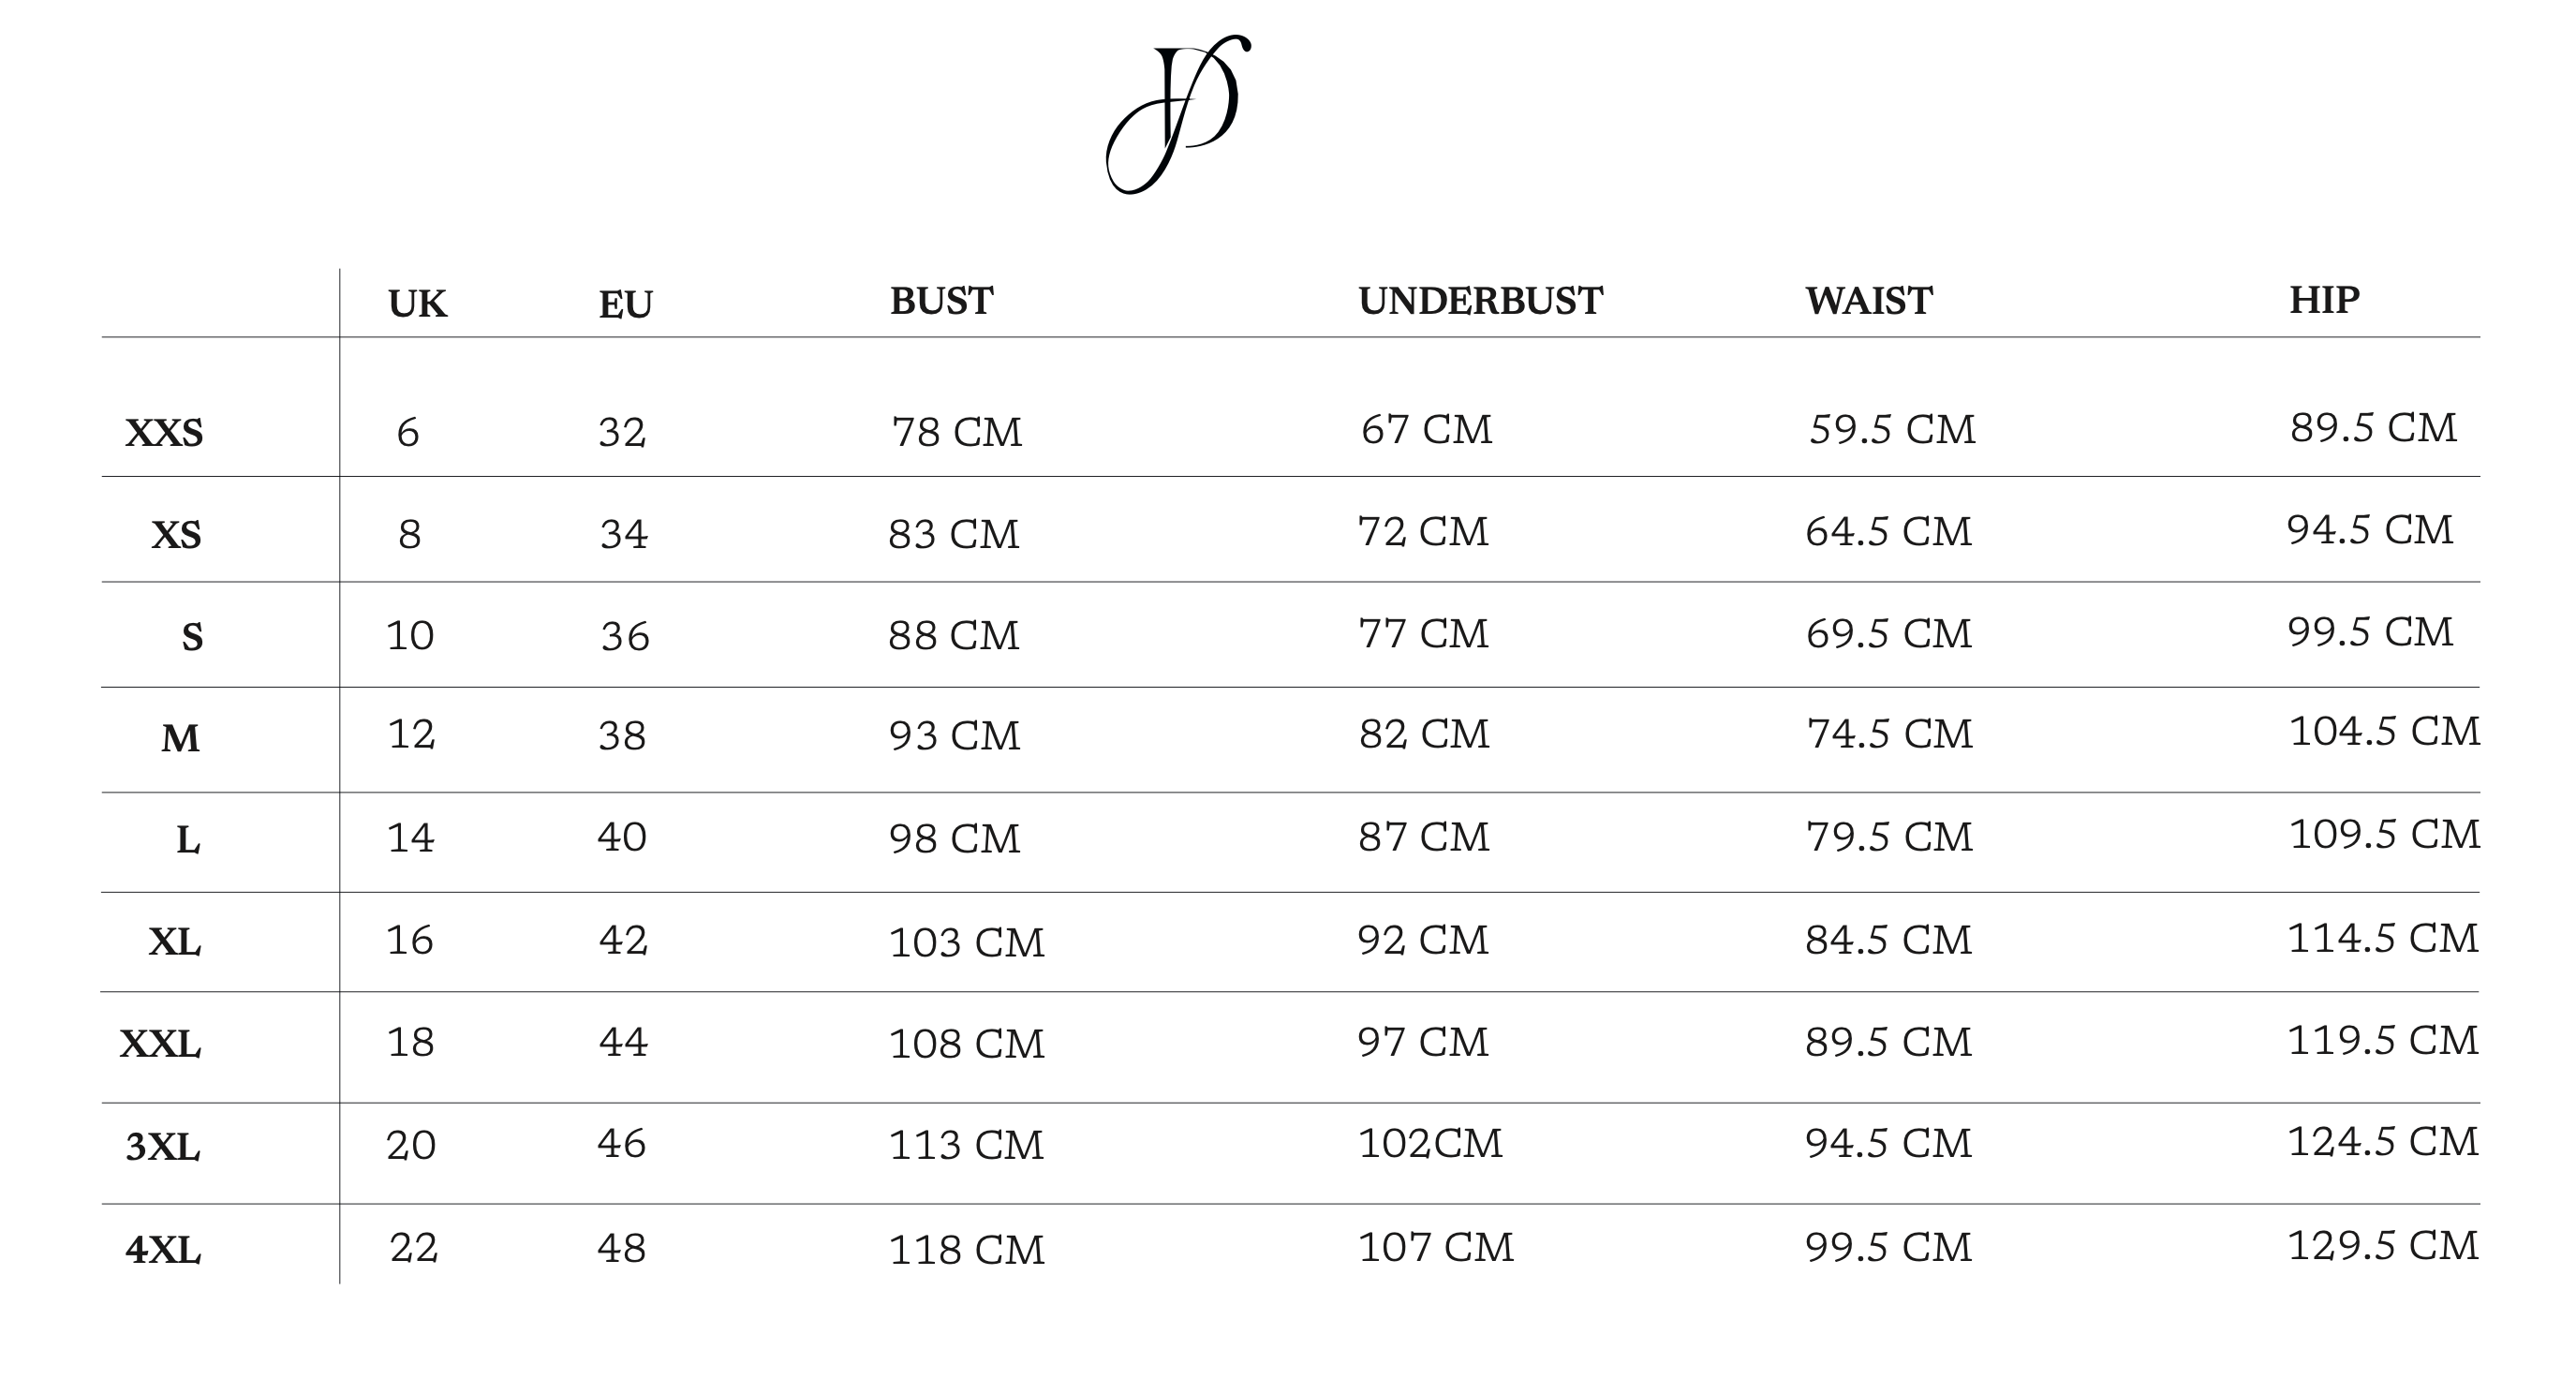Select the 4XL size row label
2576x1394 pixels.
(x=162, y=1250)
